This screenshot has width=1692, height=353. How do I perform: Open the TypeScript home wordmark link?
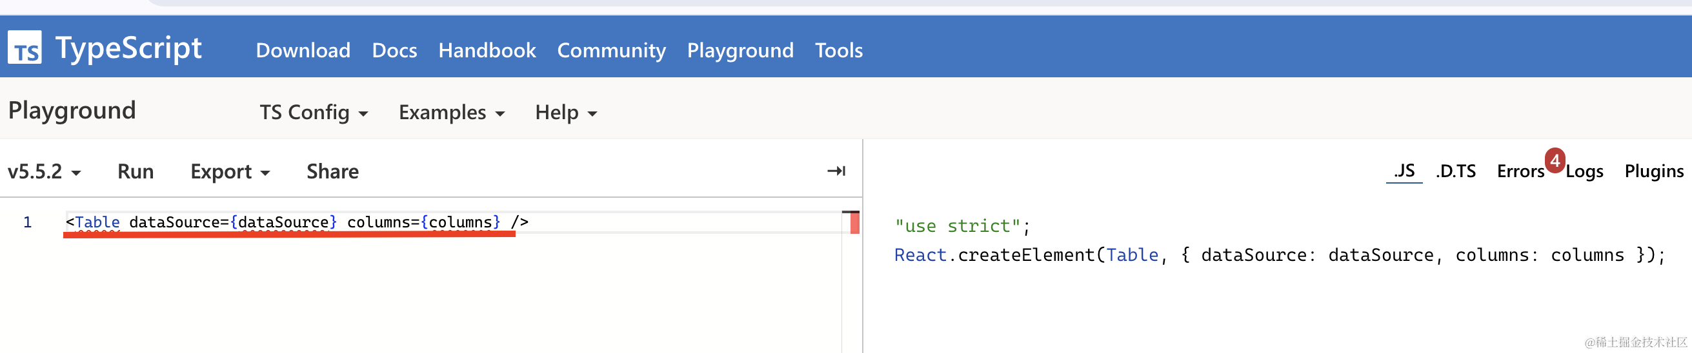pos(129,48)
